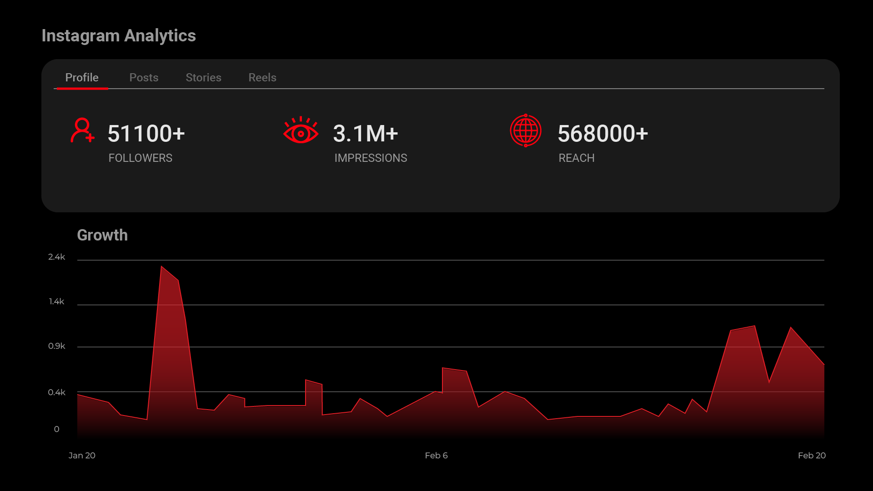Click the REACH label

coord(577,158)
